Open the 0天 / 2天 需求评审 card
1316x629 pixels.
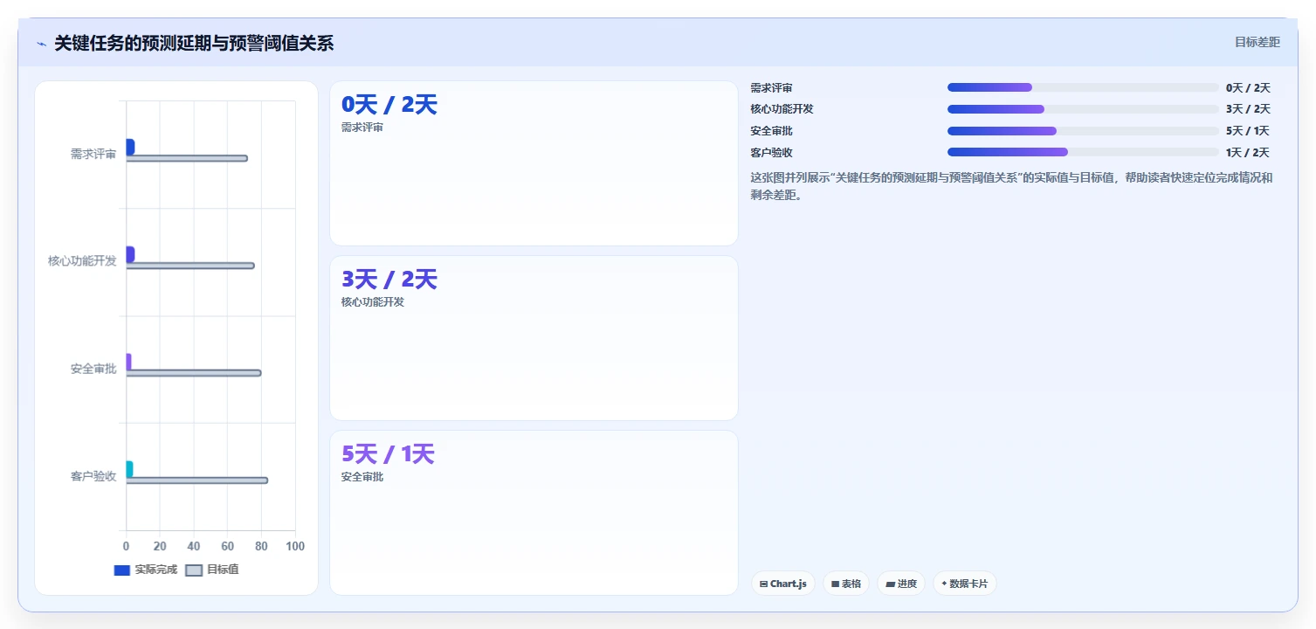534,163
